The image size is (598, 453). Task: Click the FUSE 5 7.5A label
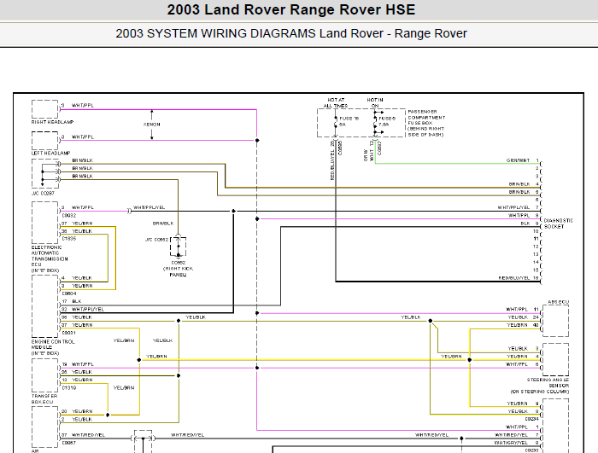(387, 121)
